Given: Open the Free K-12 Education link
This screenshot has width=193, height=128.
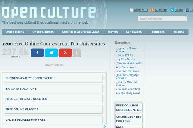Looking at the screenshot, I should (x=128, y=89).
